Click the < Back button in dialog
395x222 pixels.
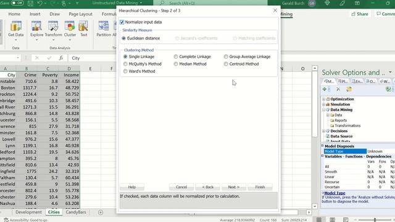click(x=208, y=187)
